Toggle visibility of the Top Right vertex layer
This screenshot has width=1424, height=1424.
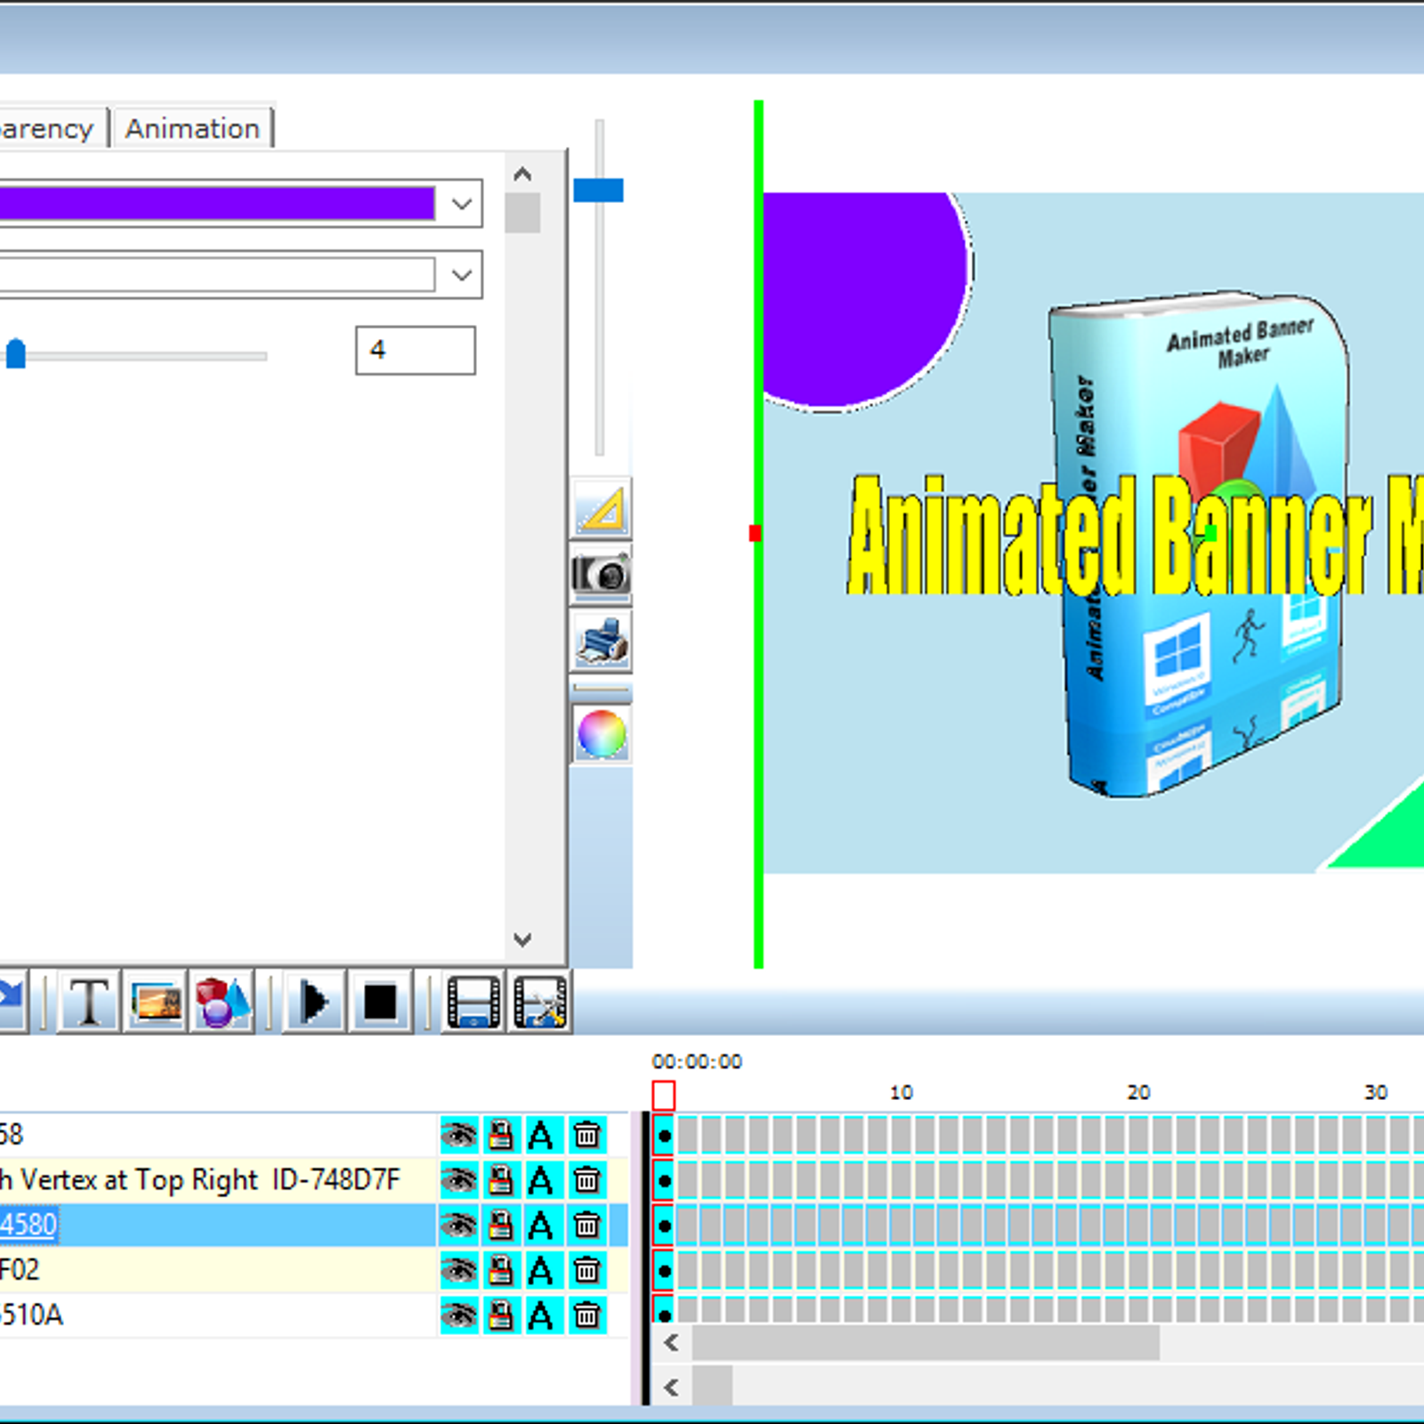pos(459,1180)
